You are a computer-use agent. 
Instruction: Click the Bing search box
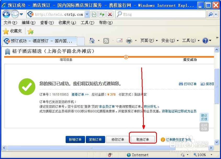pos(161,14)
